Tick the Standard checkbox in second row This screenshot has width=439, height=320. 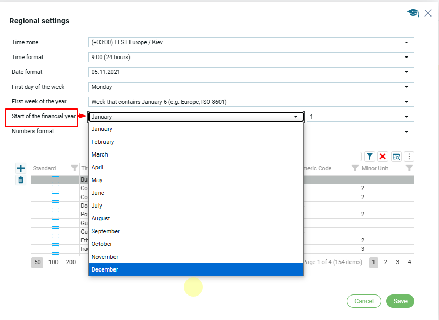[55, 188]
